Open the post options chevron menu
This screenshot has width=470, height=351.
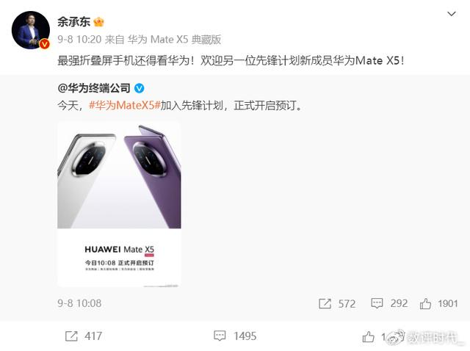pos(452,14)
